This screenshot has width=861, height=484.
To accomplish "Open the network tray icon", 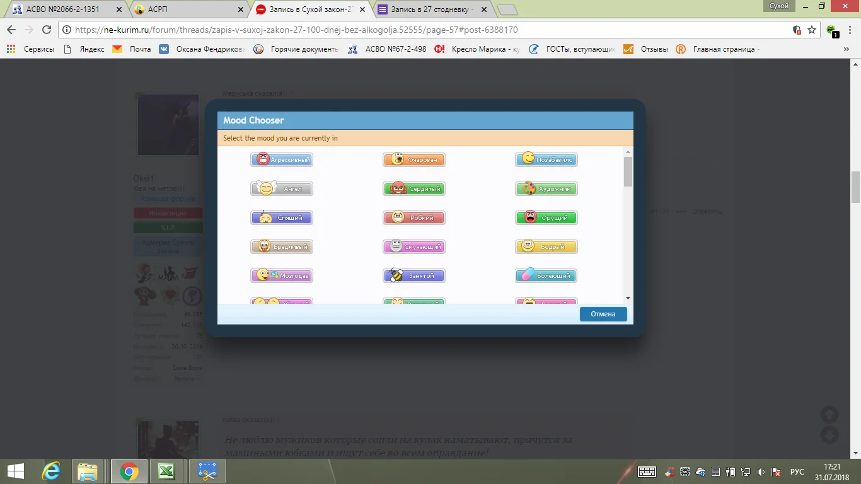I will (x=746, y=471).
